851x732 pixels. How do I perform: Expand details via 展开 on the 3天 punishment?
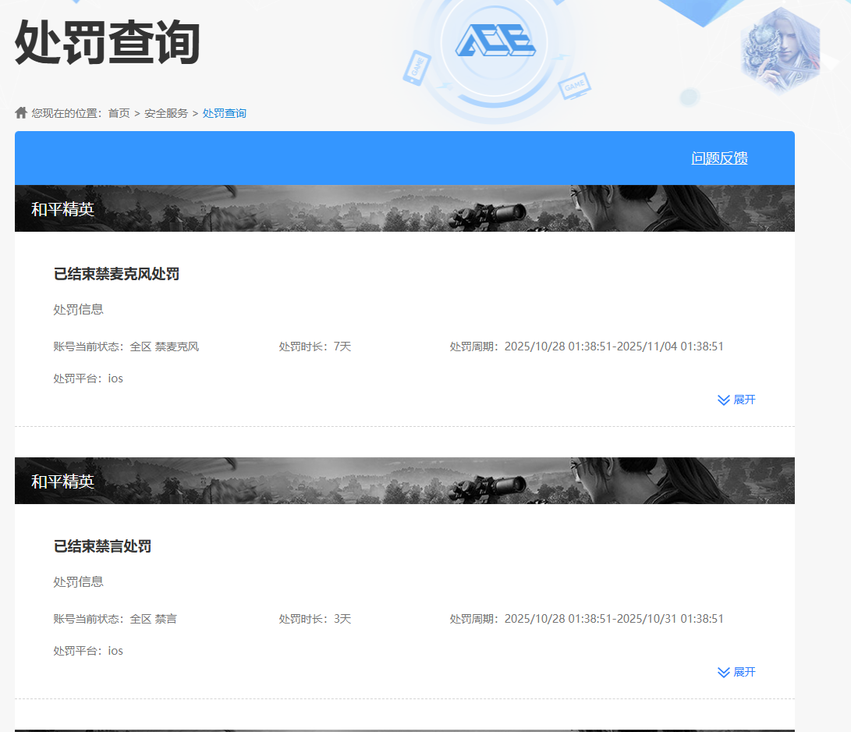point(744,672)
